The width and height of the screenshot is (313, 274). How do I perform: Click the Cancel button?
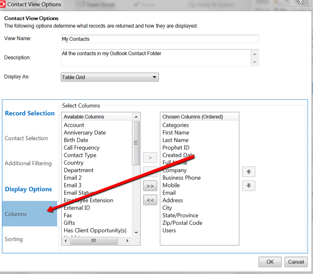pyautogui.click(x=296, y=262)
